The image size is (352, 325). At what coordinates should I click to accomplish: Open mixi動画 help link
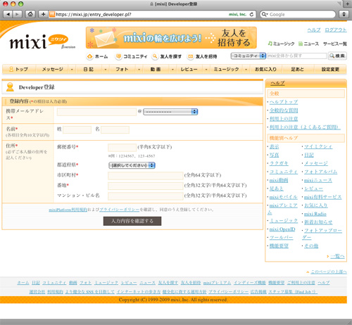click(279, 180)
